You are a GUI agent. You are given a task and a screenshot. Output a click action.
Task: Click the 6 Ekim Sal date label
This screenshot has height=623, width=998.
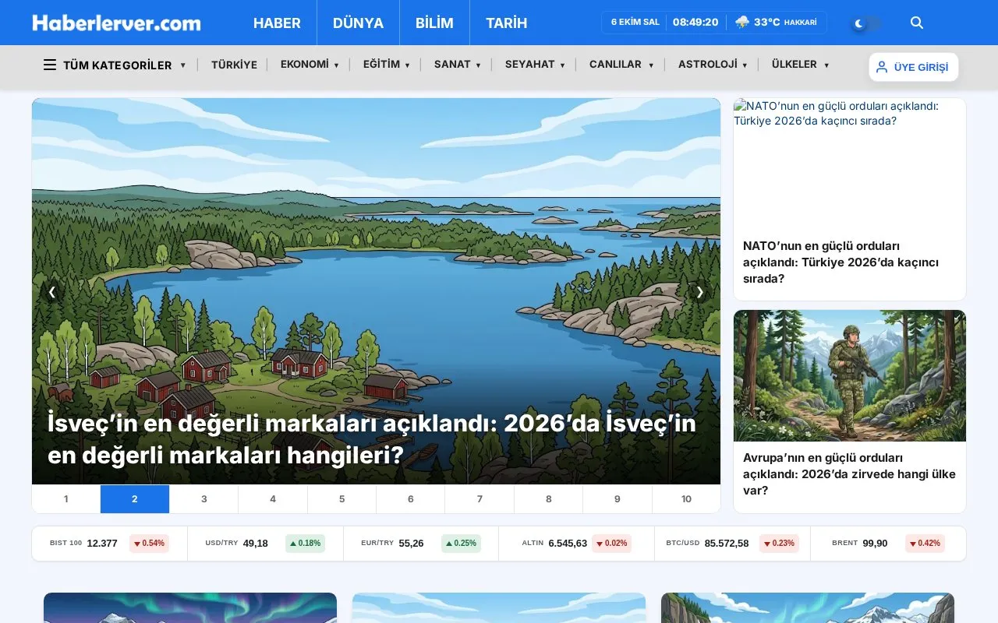[x=635, y=23]
